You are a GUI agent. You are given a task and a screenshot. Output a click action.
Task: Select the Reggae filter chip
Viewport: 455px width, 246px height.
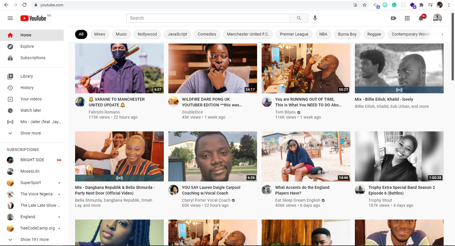click(x=374, y=34)
